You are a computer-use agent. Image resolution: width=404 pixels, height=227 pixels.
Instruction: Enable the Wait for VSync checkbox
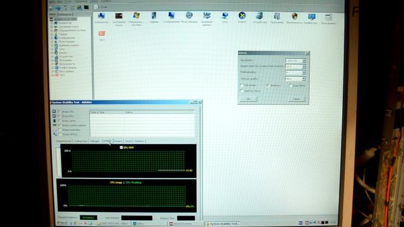pos(241,91)
